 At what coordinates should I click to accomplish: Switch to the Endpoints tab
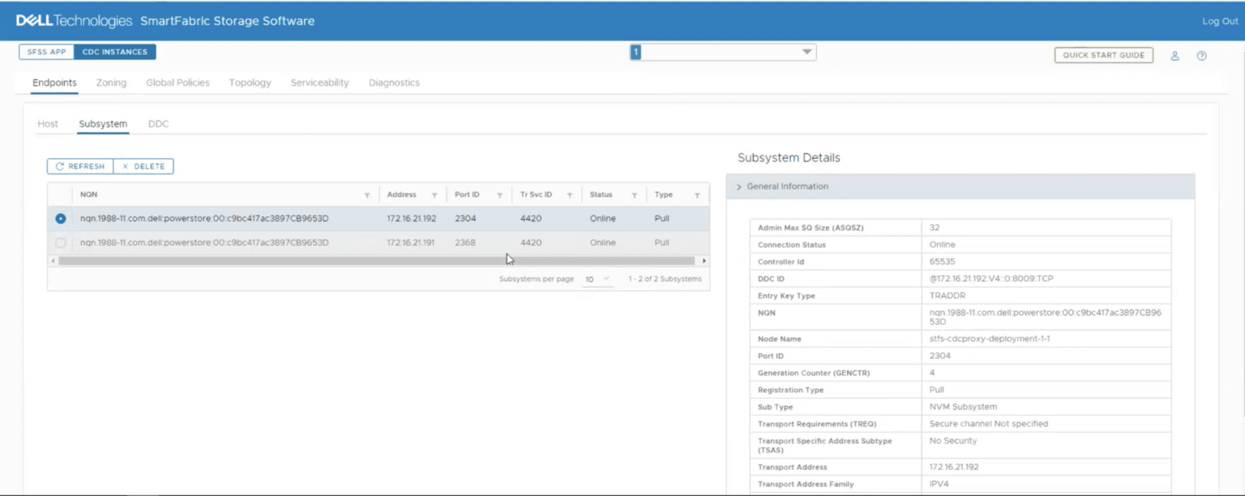click(x=54, y=83)
